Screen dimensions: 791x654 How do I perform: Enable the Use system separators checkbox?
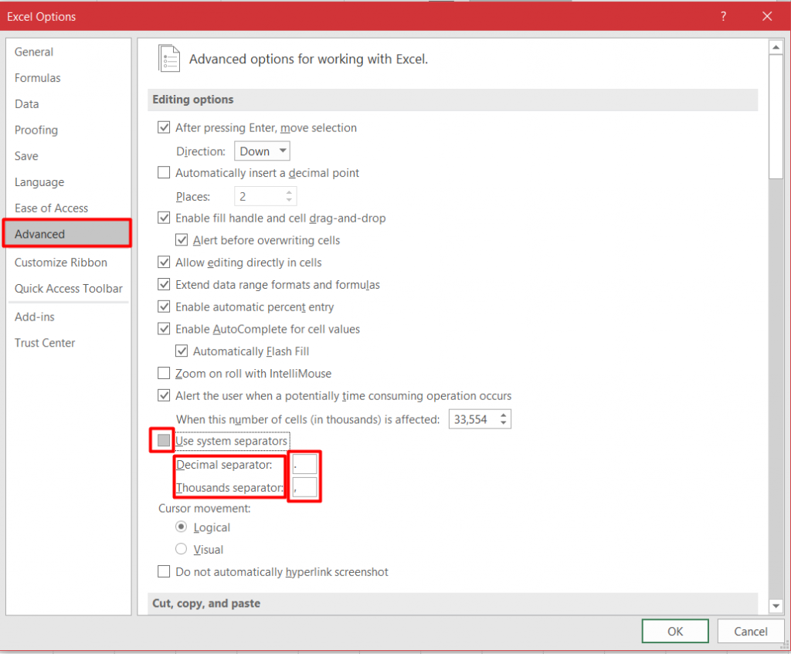click(163, 440)
